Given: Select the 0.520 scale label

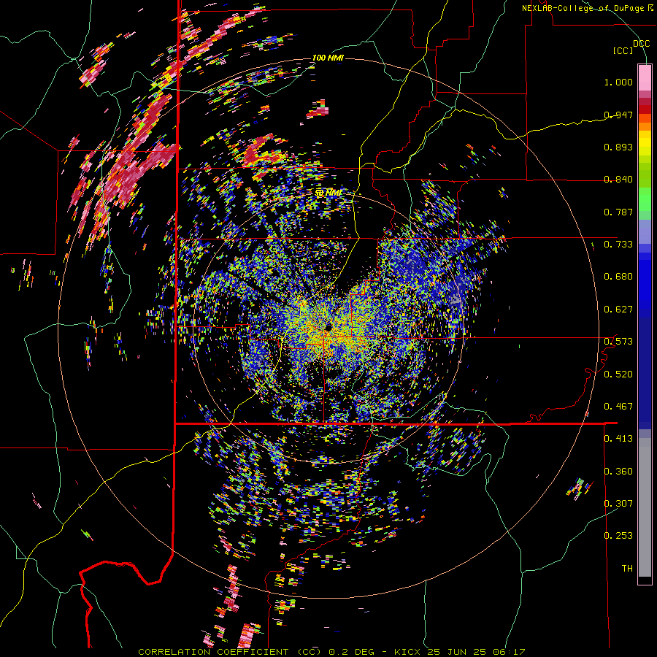Looking at the screenshot, I should (x=618, y=374).
